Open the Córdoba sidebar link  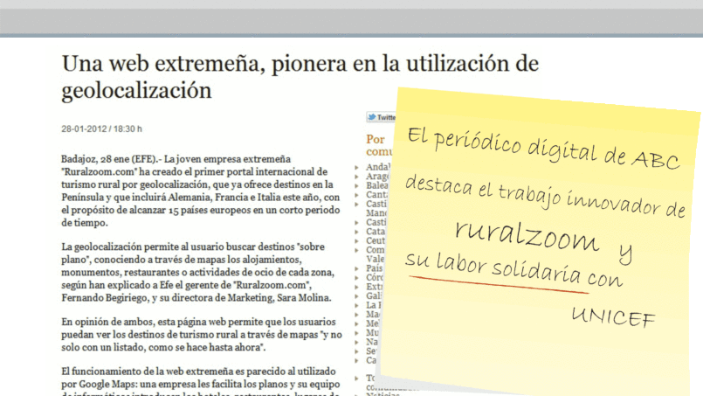pyautogui.click(x=377, y=278)
